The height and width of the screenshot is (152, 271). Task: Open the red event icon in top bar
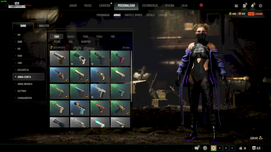pos(201,5)
